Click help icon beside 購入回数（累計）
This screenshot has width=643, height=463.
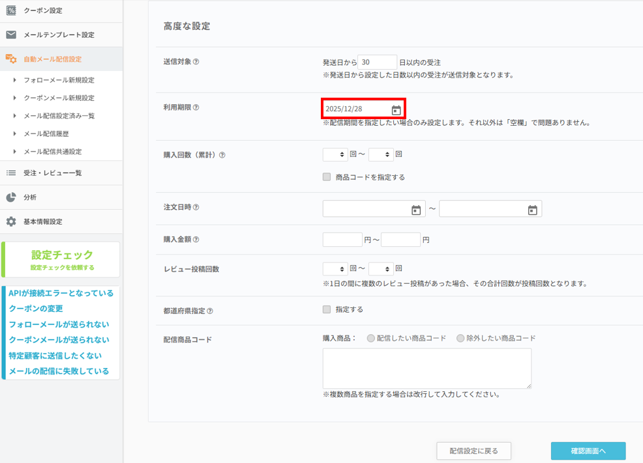[222, 156]
